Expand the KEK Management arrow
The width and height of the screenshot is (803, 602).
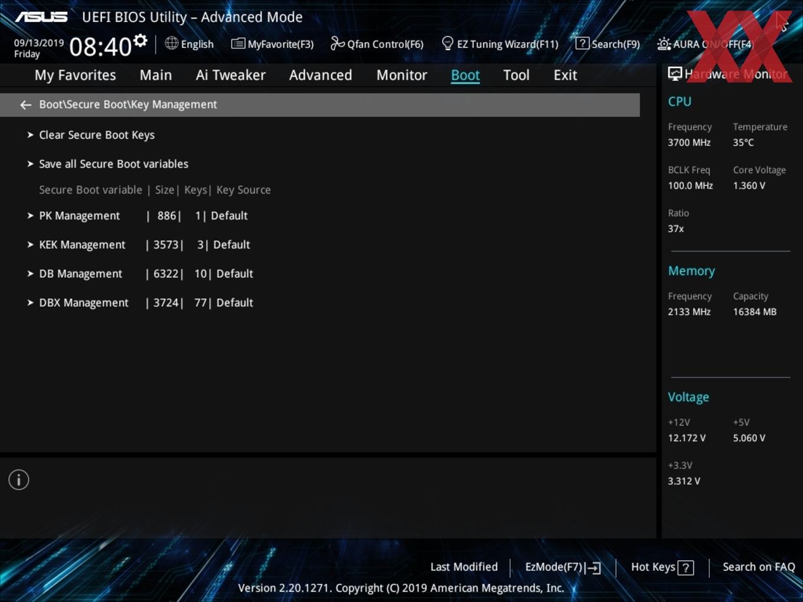point(30,244)
